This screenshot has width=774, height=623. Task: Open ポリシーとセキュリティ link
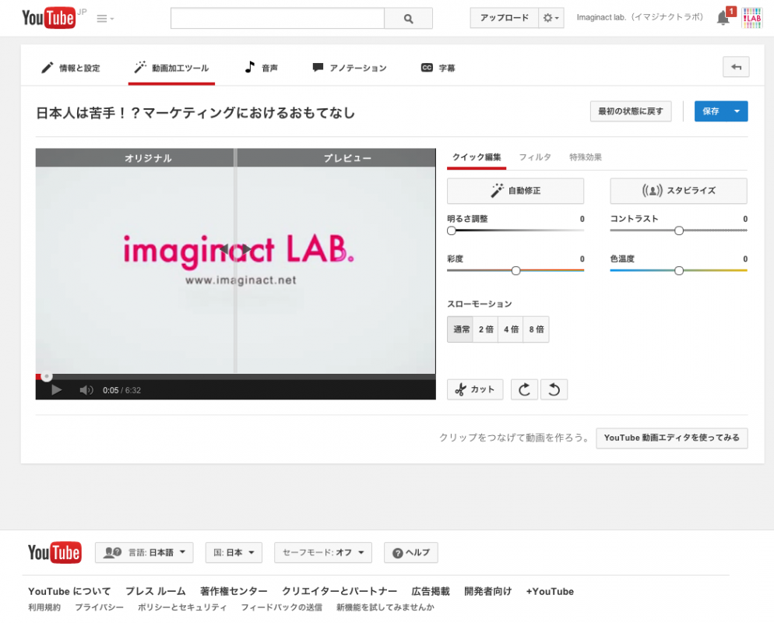pyautogui.click(x=182, y=607)
